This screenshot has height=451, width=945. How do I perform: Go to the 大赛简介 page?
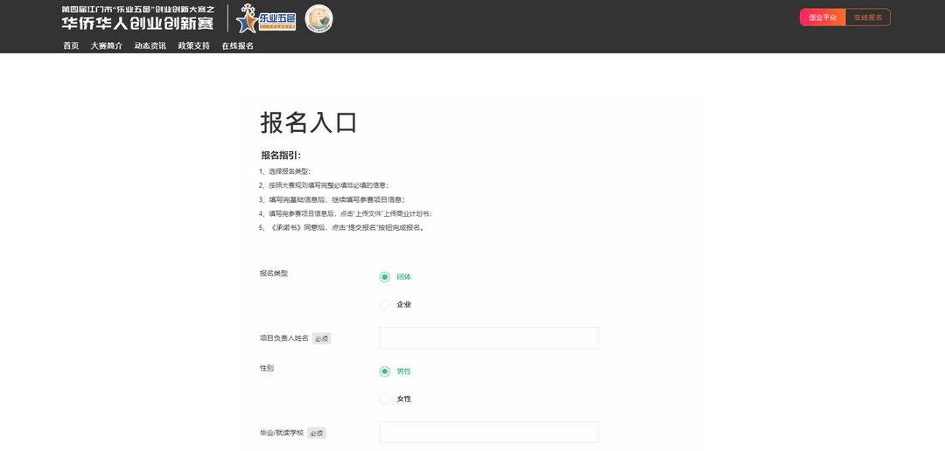[106, 45]
